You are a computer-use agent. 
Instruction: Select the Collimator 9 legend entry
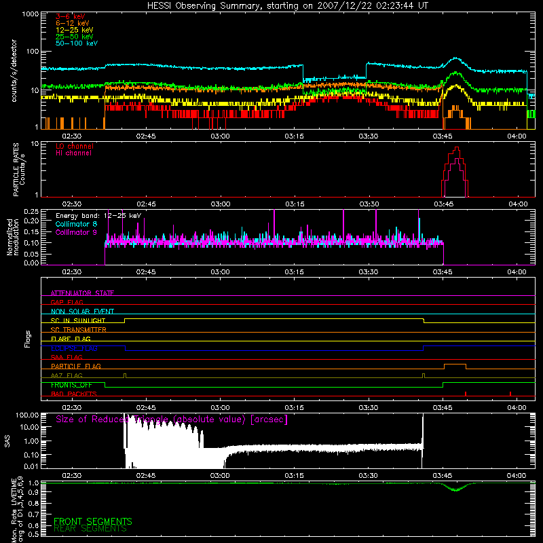(76, 232)
